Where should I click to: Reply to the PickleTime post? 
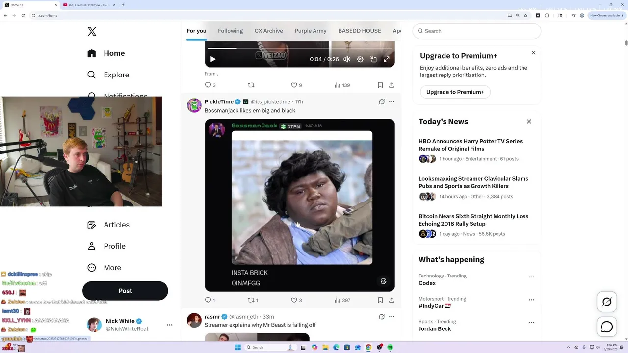[210, 300]
